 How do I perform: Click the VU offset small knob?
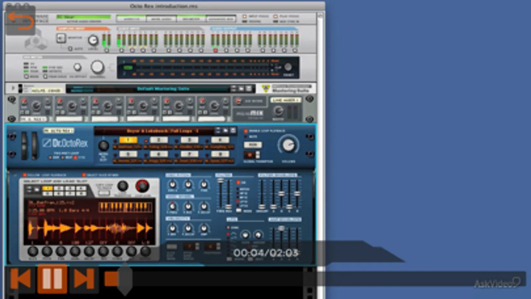pos(77,67)
